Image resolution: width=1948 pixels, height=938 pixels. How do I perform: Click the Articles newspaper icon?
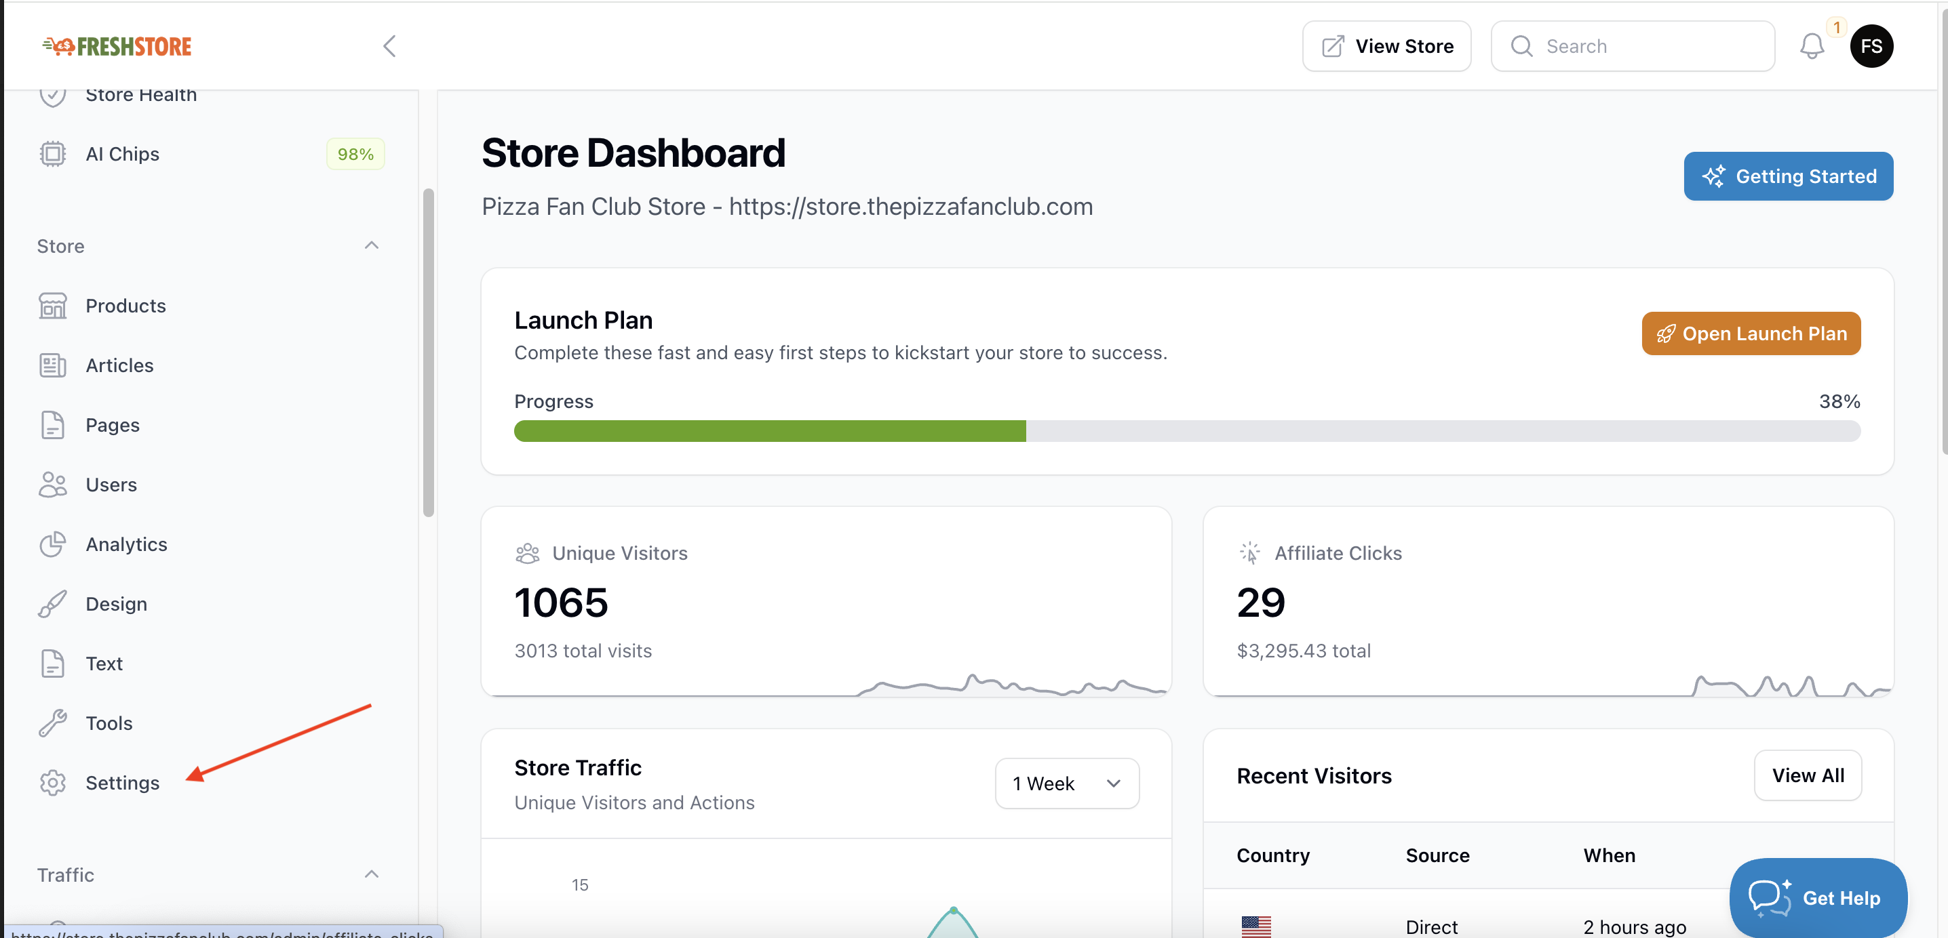[x=52, y=366]
